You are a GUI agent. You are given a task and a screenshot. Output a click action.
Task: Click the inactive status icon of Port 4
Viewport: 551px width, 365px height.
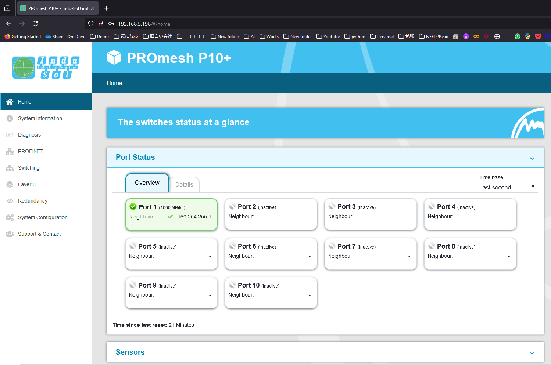[x=432, y=206]
